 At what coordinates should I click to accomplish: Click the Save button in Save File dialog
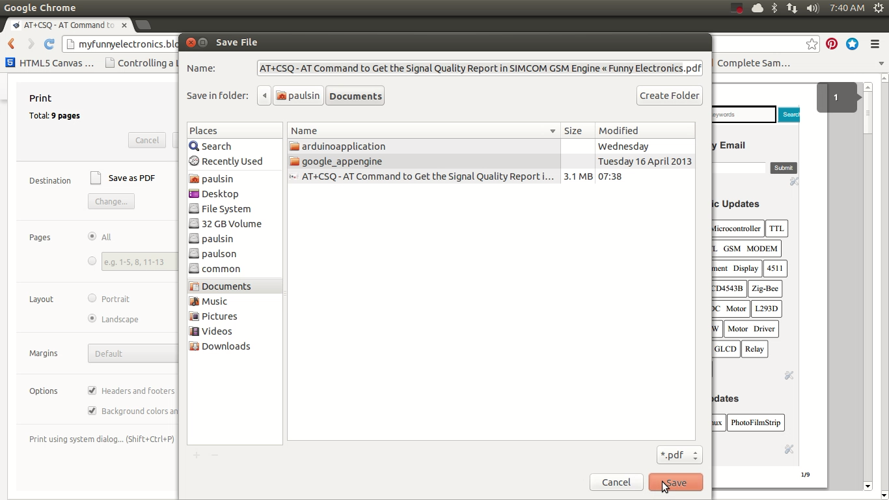click(x=676, y=482)
